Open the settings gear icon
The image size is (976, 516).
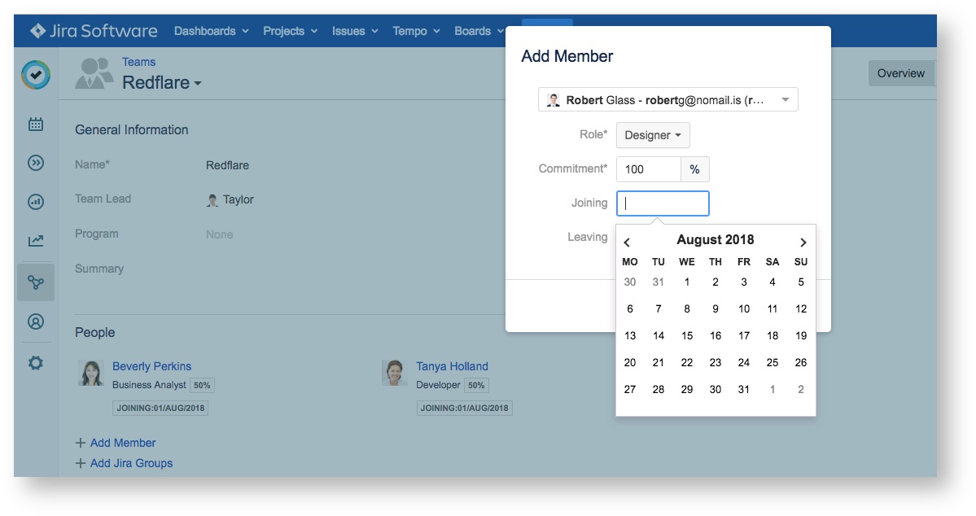pyautogui.click(x=36, y=363)
